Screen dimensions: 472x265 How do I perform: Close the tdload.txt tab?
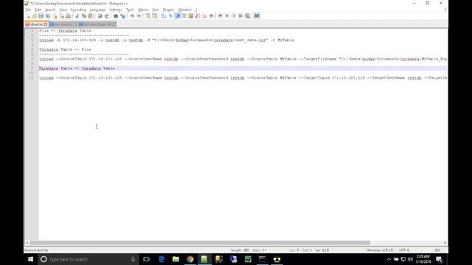[46, 24]
